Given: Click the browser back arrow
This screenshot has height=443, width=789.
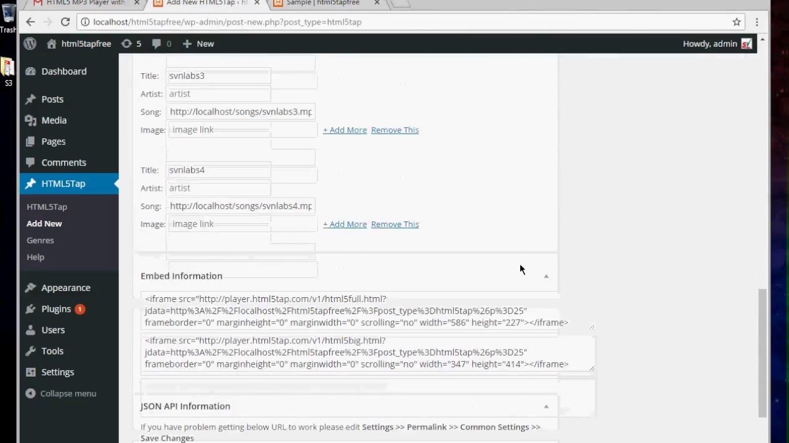Looking at the screenshot, I should click(30, 22).
